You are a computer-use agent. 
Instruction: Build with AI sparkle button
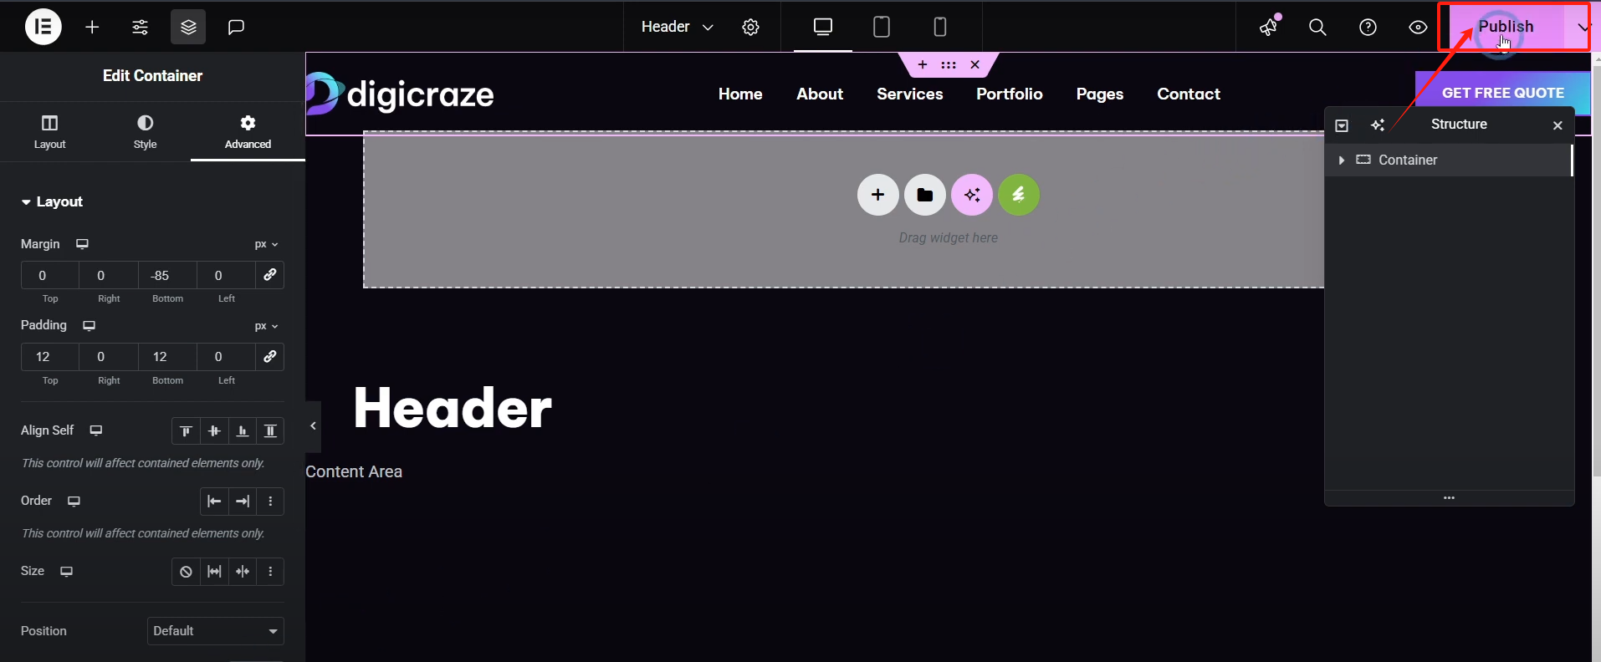[972, 195]
